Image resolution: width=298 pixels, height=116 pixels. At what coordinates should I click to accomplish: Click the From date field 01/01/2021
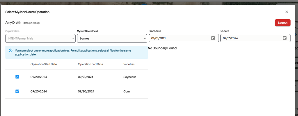[184, 38]
